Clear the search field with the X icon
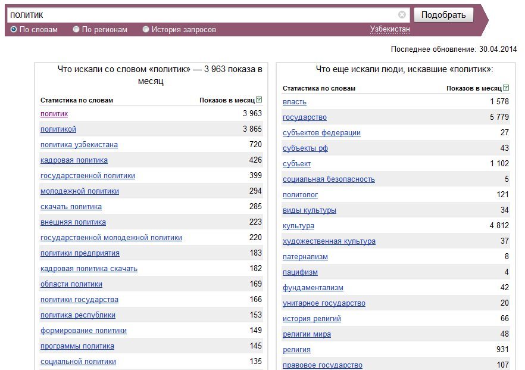Viewport: 525px width, 370px height. 402,14
